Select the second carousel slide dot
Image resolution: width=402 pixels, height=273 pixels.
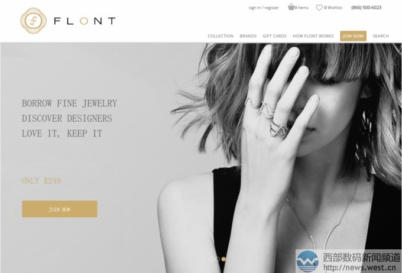tap(218, 259)
